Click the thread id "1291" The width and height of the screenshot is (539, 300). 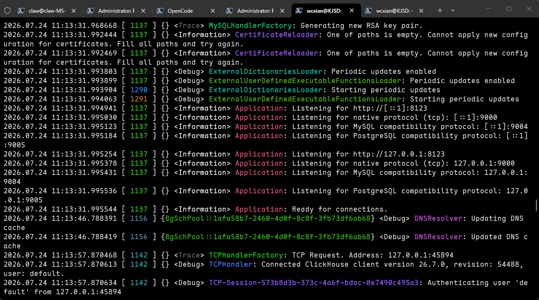139,99
